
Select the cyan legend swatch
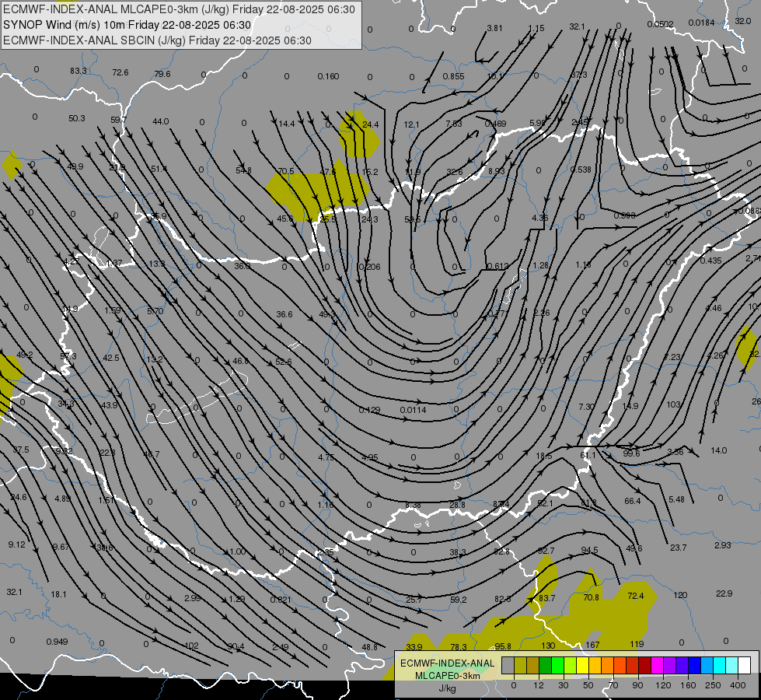[719, 666]
